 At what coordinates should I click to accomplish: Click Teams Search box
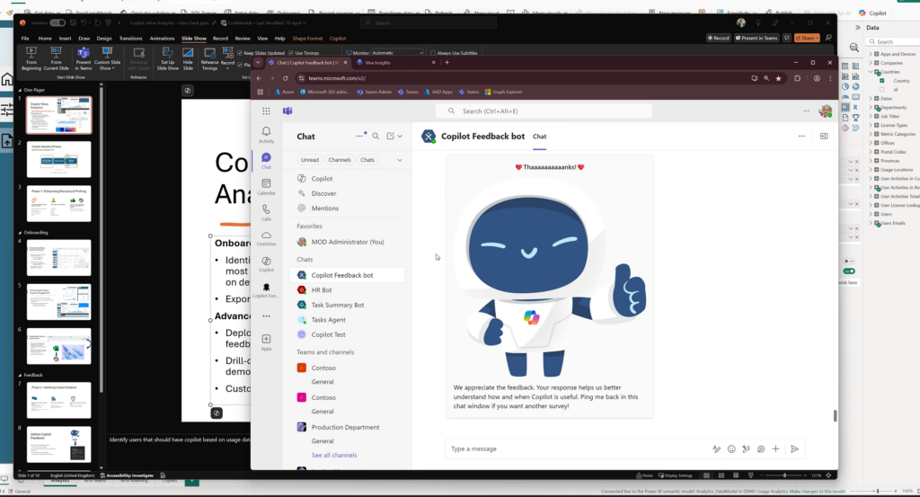coord(544,111)
